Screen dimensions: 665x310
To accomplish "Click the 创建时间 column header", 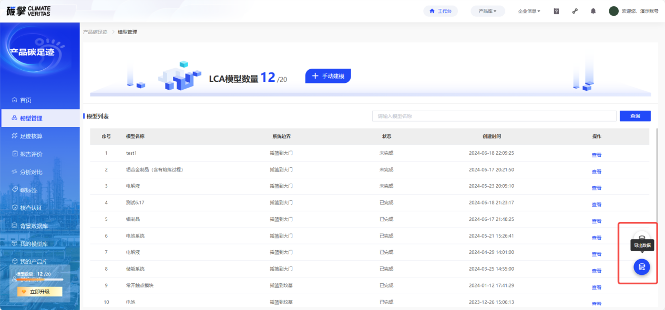I will point(492,136).
